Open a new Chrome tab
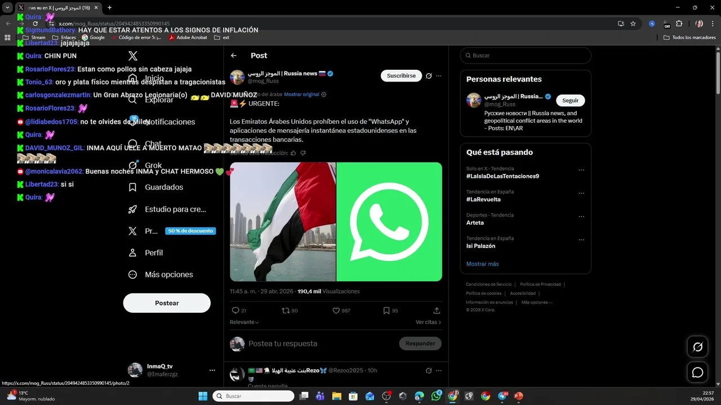The image size is (721, 405). tap(110, 8)
